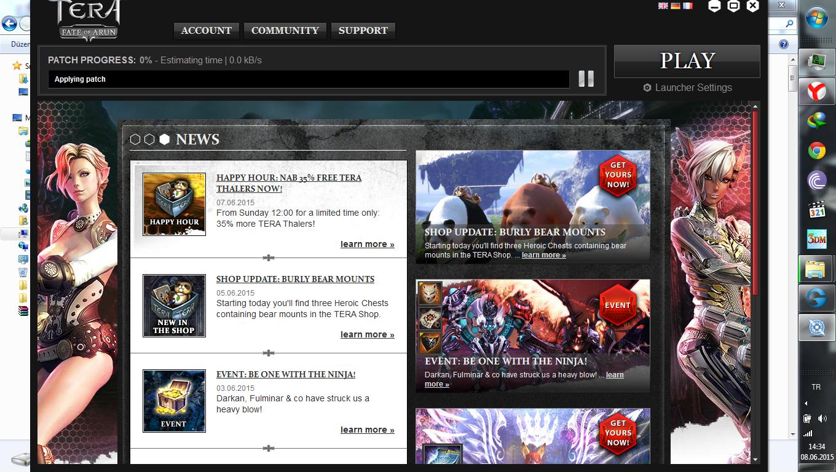Click the red EVENT hexagon badge on ninja banner
The height and width of the screenshot is (472, 836).
coord(618,305)
